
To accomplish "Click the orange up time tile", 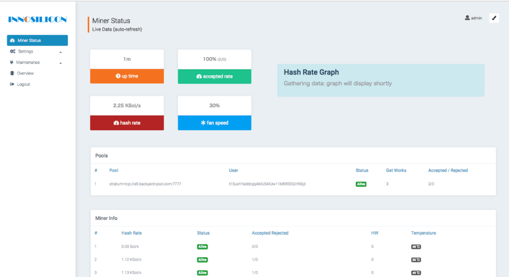I will point(127,76).
